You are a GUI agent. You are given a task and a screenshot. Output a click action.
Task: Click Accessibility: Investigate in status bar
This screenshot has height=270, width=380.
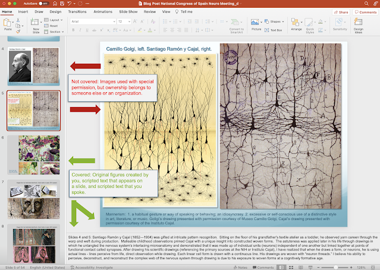[92, 268]
